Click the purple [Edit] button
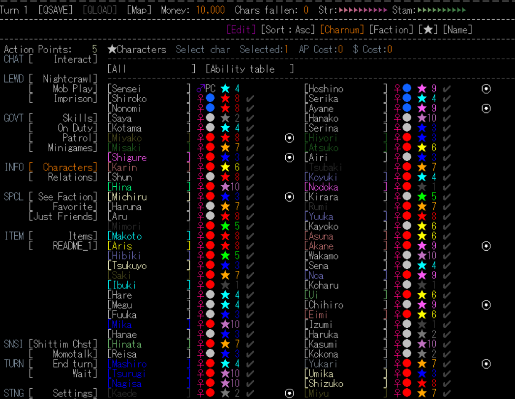The image size is (515, 399). click(242, 30)
